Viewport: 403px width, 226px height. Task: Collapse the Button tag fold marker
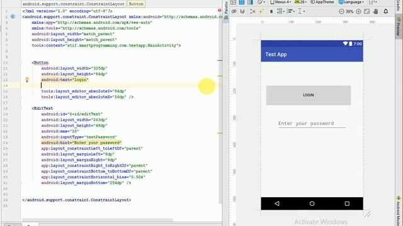click(x=21, y=63)
